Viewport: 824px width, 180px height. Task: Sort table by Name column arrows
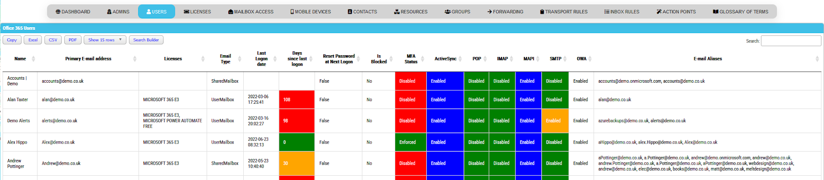[x=33, y=59]
